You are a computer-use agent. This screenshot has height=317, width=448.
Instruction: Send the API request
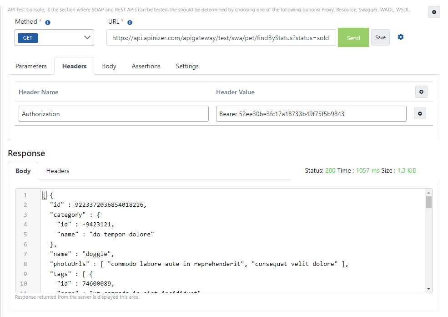[x=353, y=37]
